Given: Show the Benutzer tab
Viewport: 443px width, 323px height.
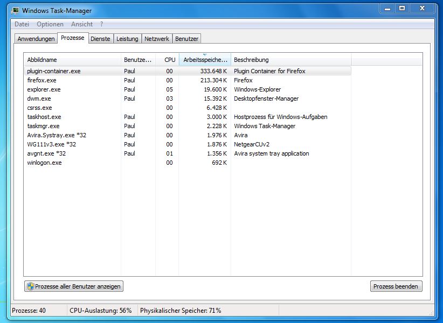Looking at the screenshot, I should [x=186, y=39].
